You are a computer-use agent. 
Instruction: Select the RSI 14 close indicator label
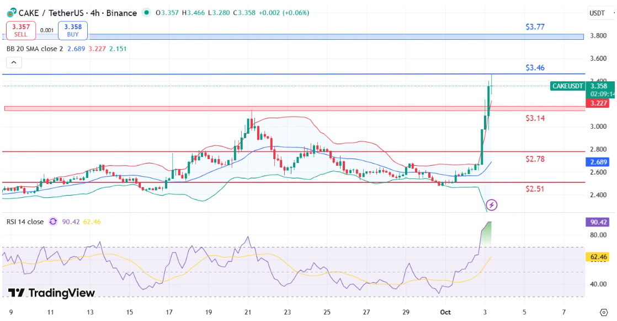[25, 222]
